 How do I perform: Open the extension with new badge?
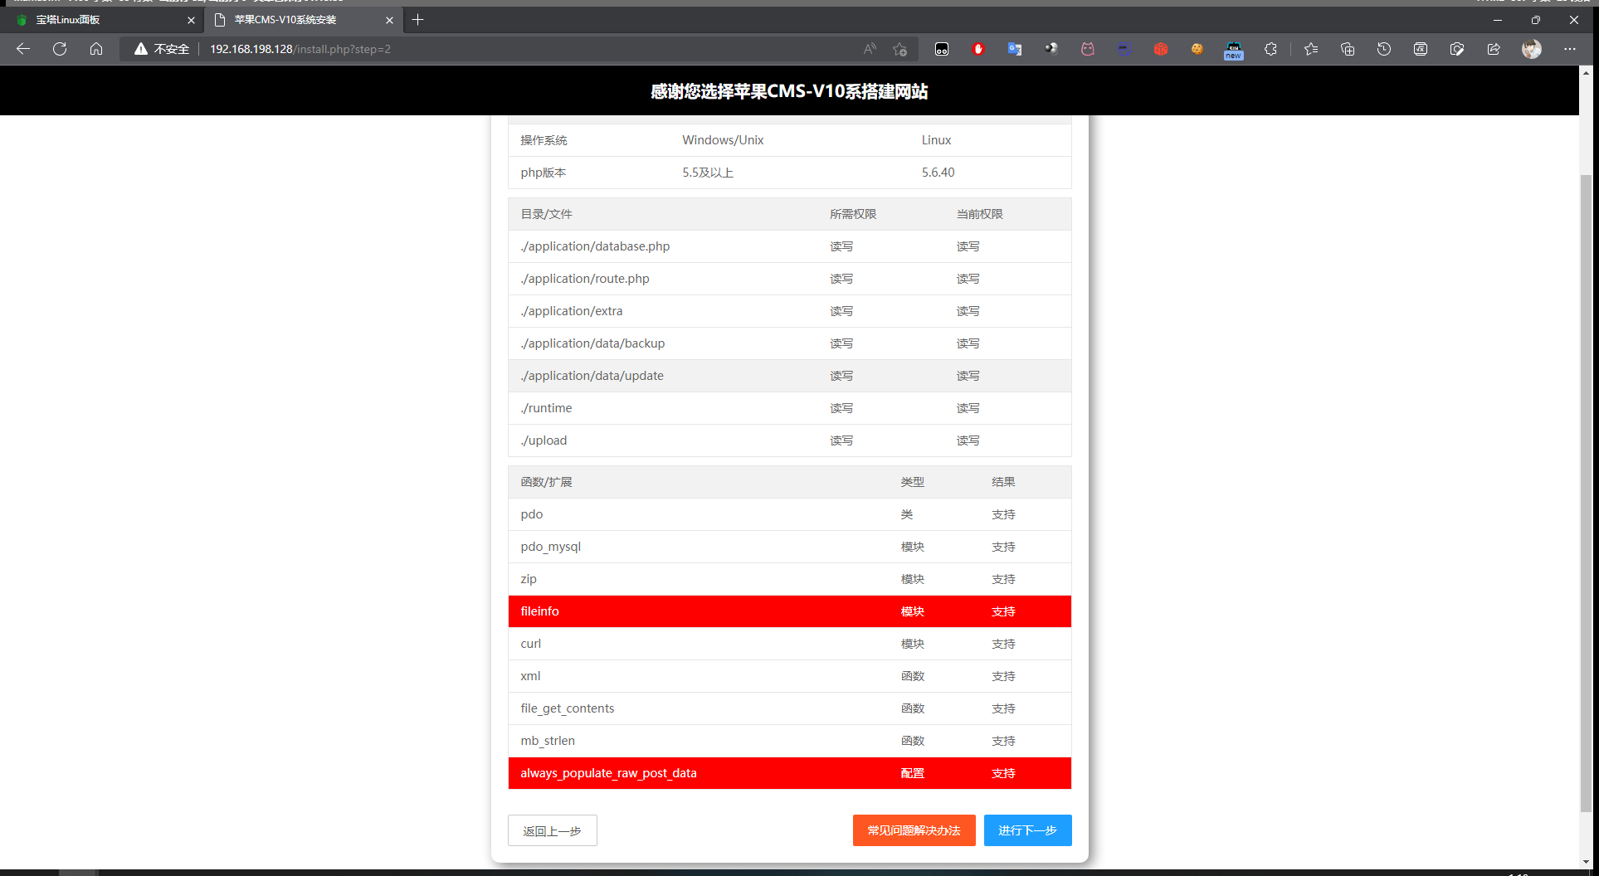[x=1234, y=51]
